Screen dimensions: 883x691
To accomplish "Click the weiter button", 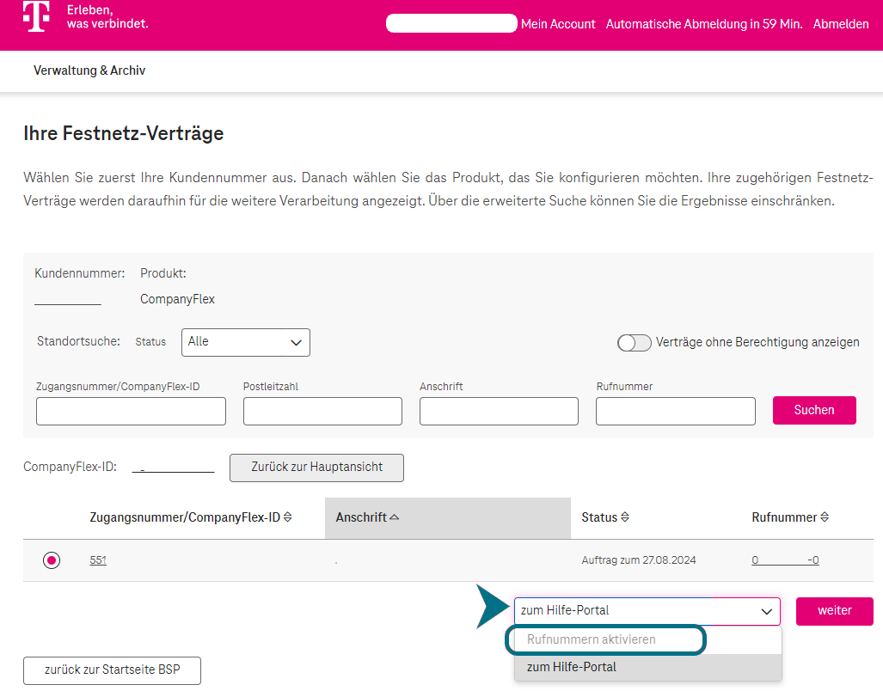I will coord(835,611).
